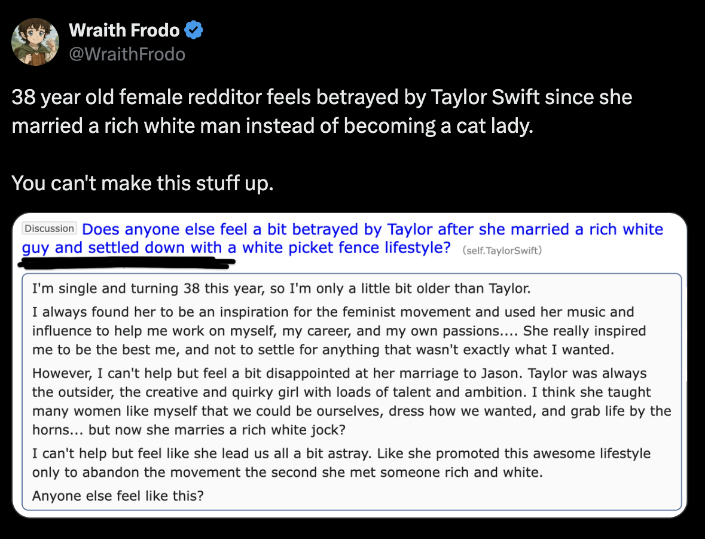Click the paragraph beginning 'I always found her'

(x=339, y=331)
